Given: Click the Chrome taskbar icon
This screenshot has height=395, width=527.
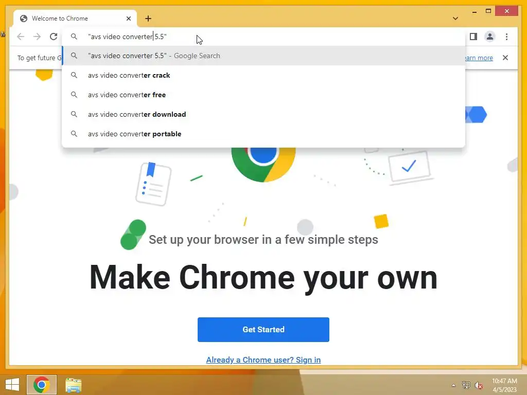Looking at the screenshot, I should tap(42, 385).
